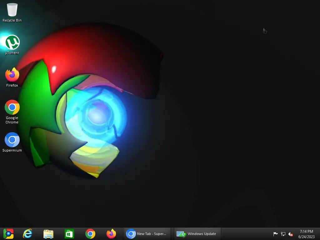Select the µTorrent desktop shortcut
This screenshot has height=240, width=320.
[12, 45]
